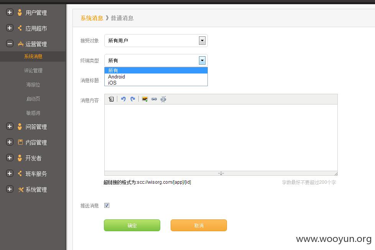Select Android option in terminal type list
375x250 pixels.
point(156,77)
